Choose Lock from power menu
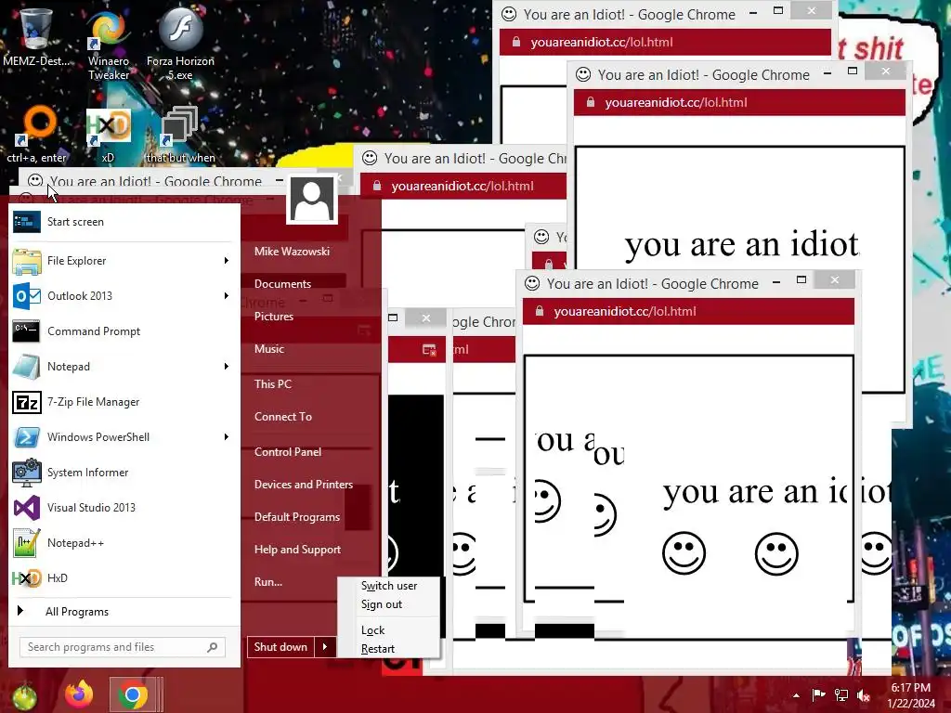 pos(373,630)
